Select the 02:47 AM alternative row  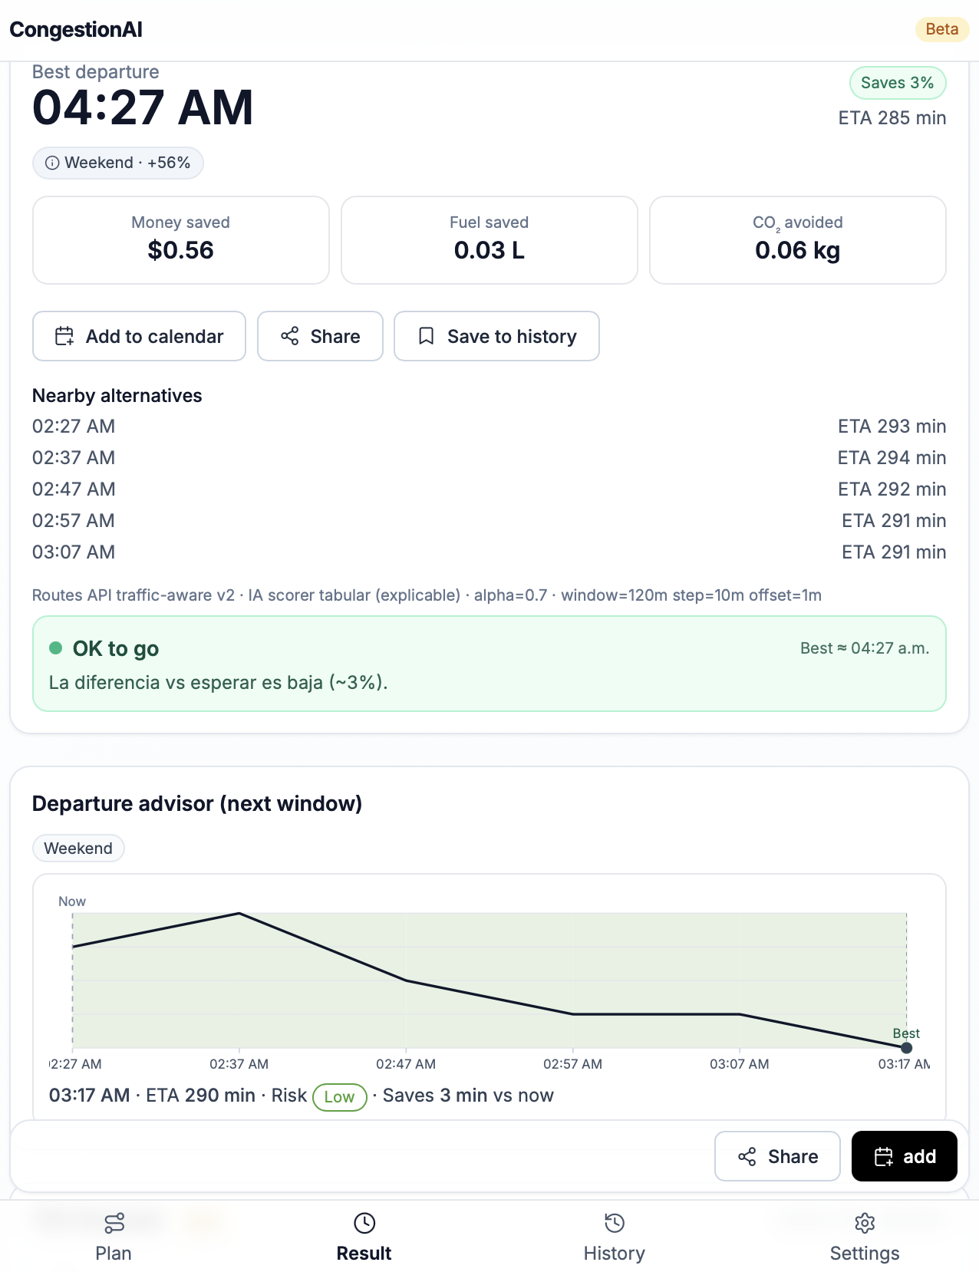pyautogui.click(x=74, y=489)
